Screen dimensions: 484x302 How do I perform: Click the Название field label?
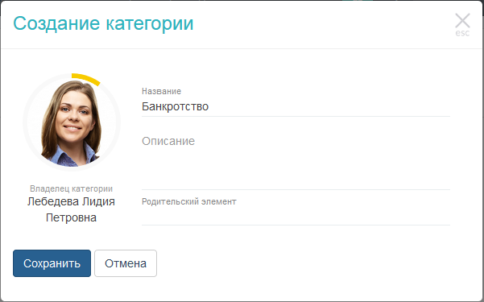(161, 91)
